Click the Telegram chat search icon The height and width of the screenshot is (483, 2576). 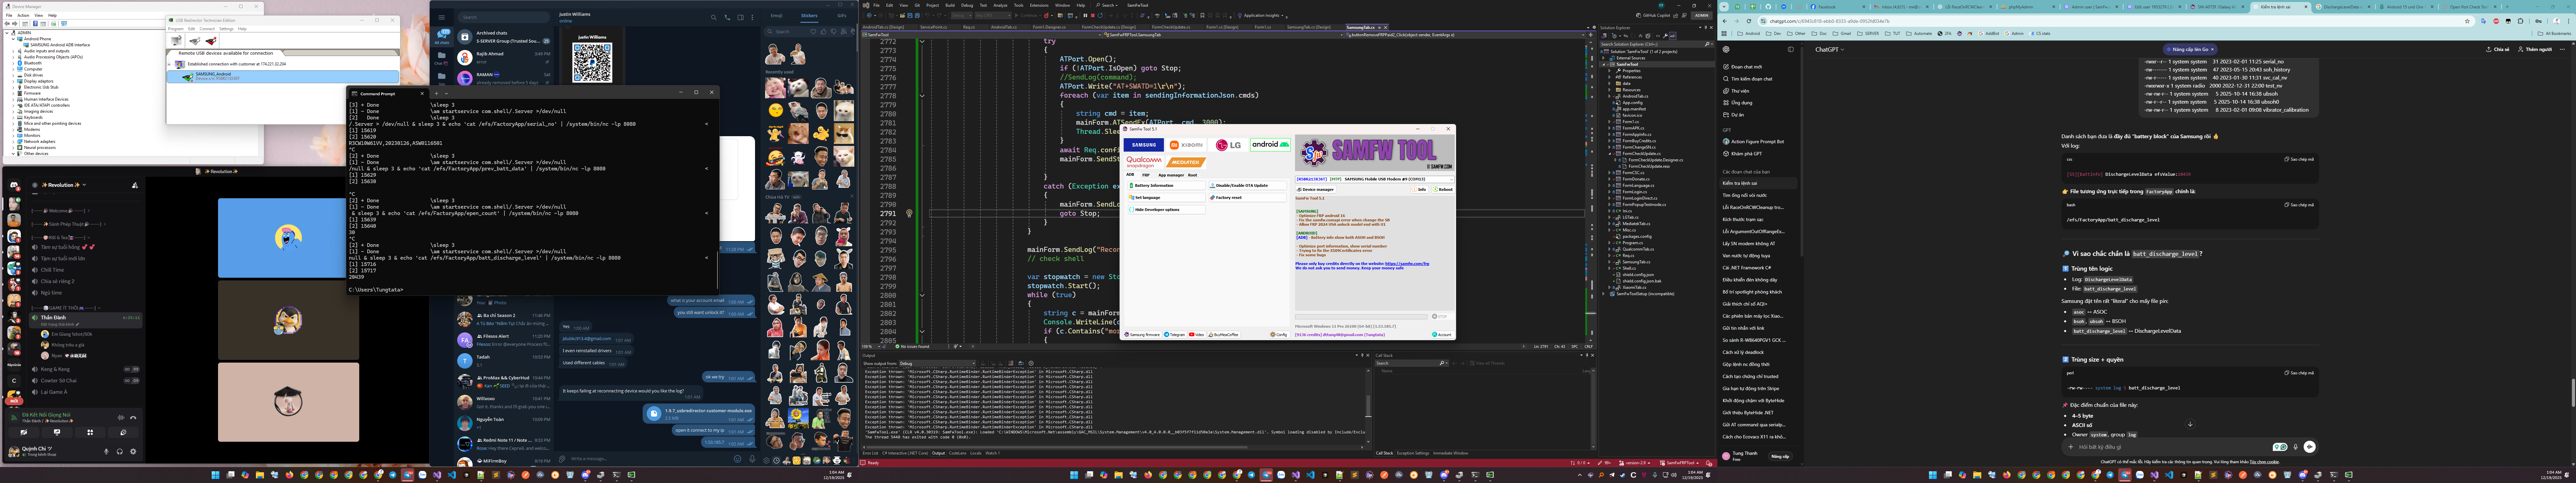pyautogui.click(x=714, y=17)
